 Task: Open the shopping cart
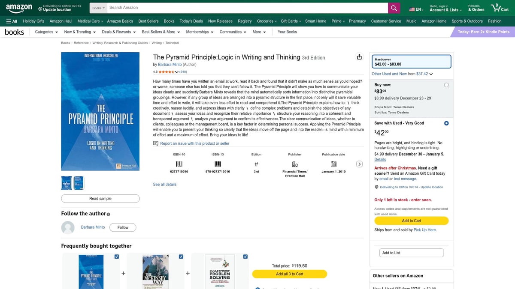[499, 7]
